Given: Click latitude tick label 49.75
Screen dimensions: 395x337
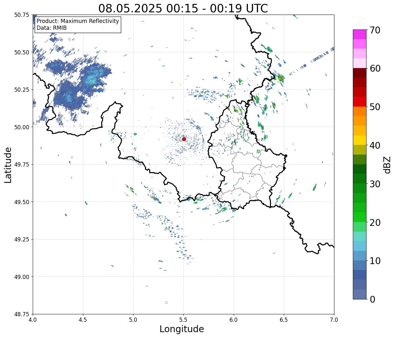Looking at the screenshot, I should (22, 165).
